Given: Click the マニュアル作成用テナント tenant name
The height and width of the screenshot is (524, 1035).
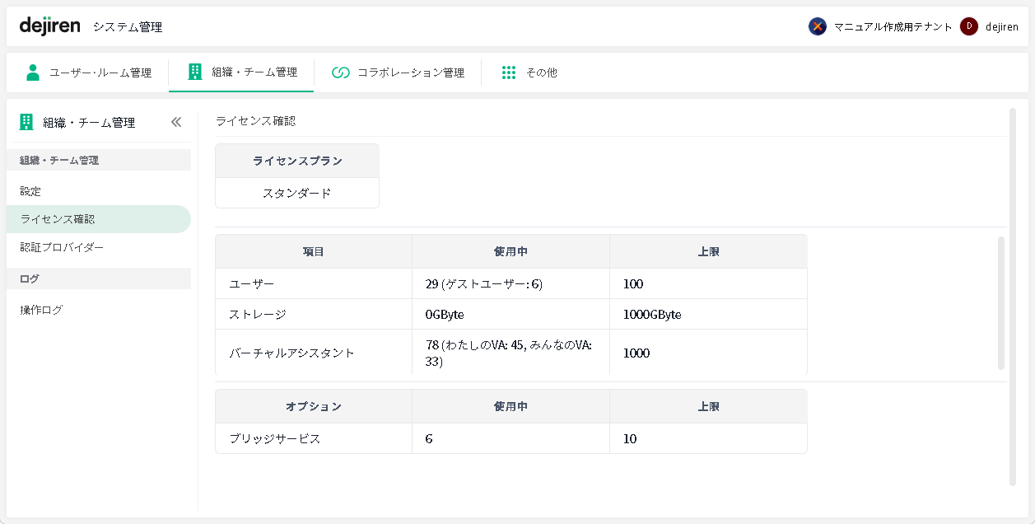Looking at the screenshot, I should click(893, 26).
